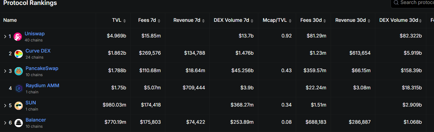Expand the SUN protocol row
The image size is (434, 132).
pos(5,106)
